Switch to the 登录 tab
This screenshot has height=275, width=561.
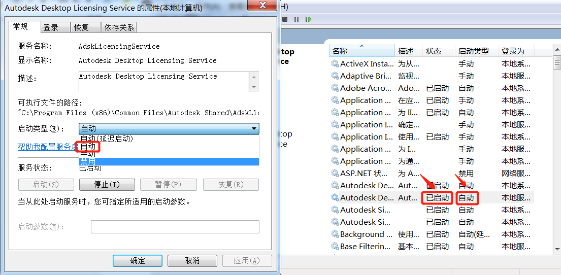point(55,27)
